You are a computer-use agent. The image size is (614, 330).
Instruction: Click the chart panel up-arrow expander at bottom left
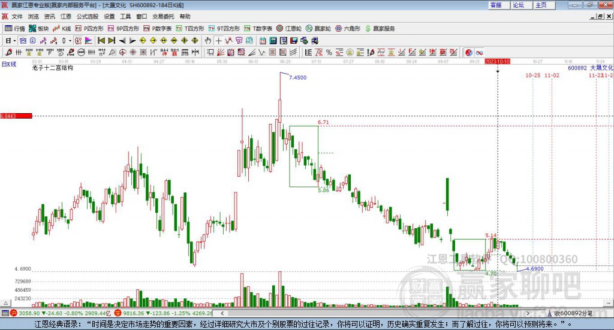pyautogui.click(x=5, y=304)
